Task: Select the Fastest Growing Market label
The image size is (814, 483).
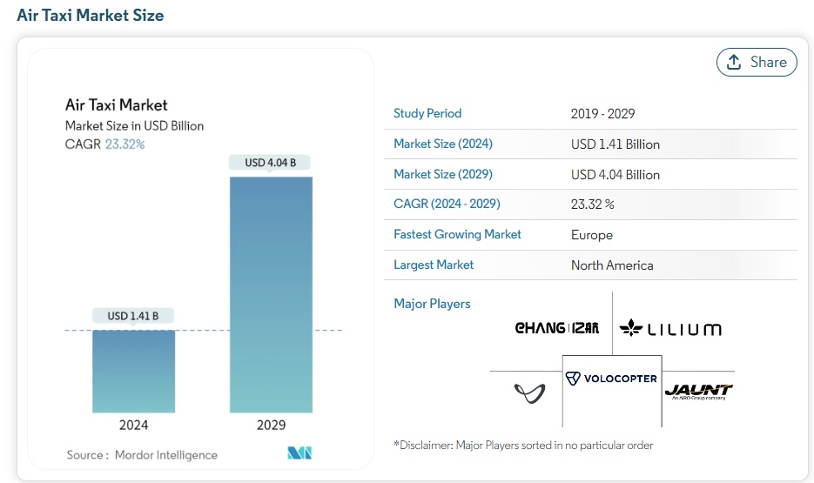Action: click(457, 234)
